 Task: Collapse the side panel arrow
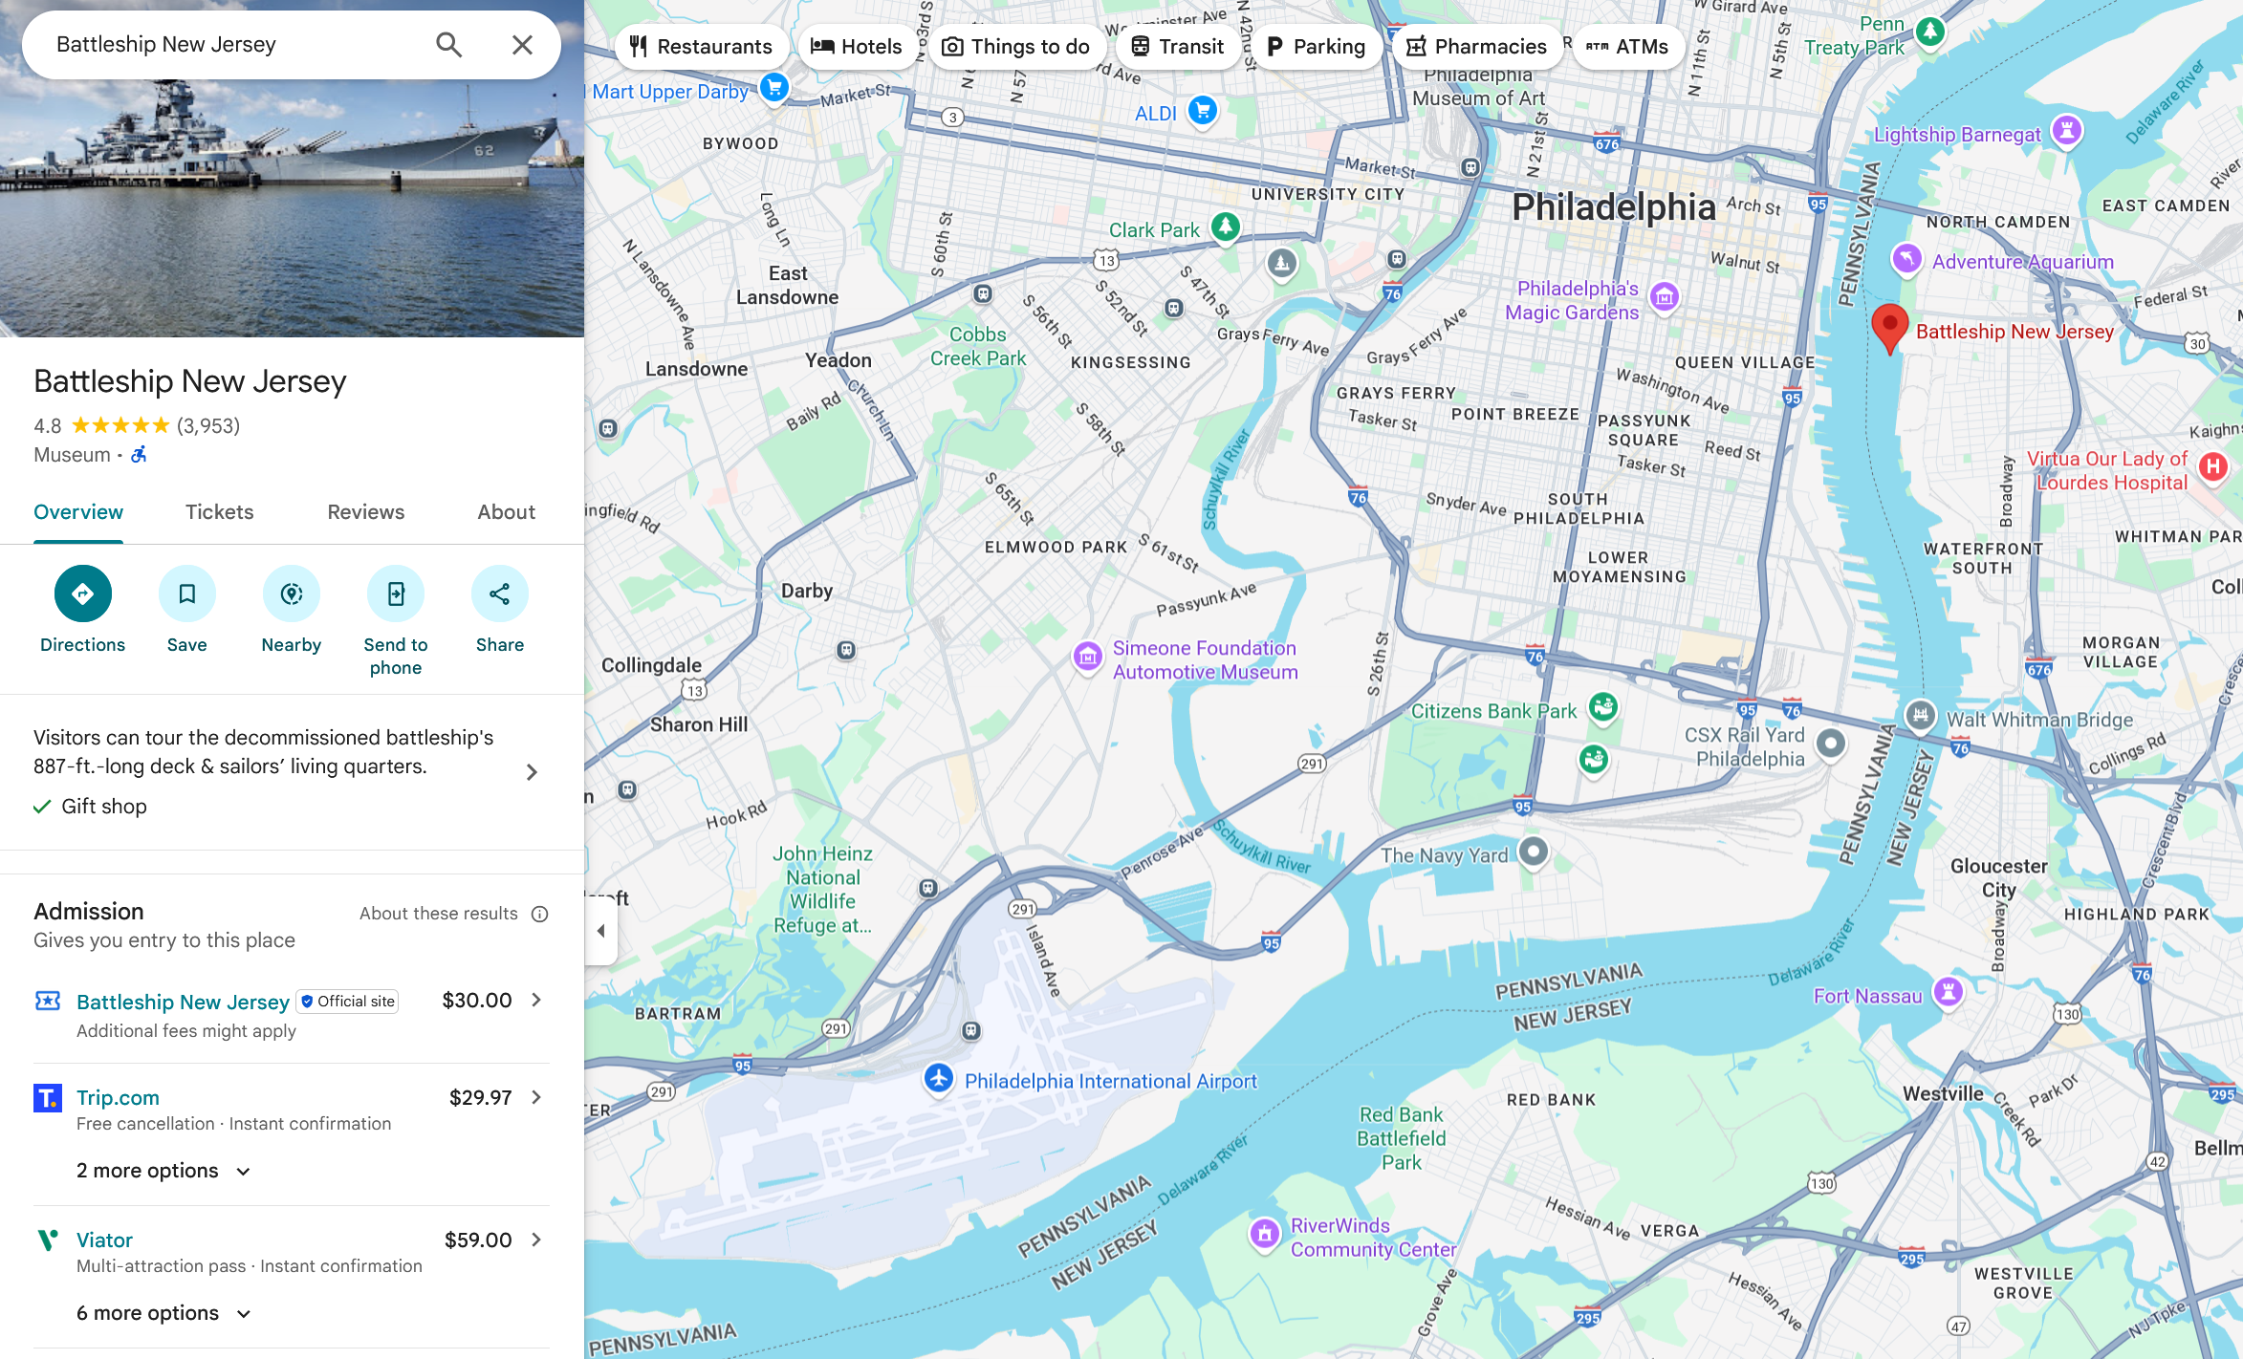click(600, 930)
